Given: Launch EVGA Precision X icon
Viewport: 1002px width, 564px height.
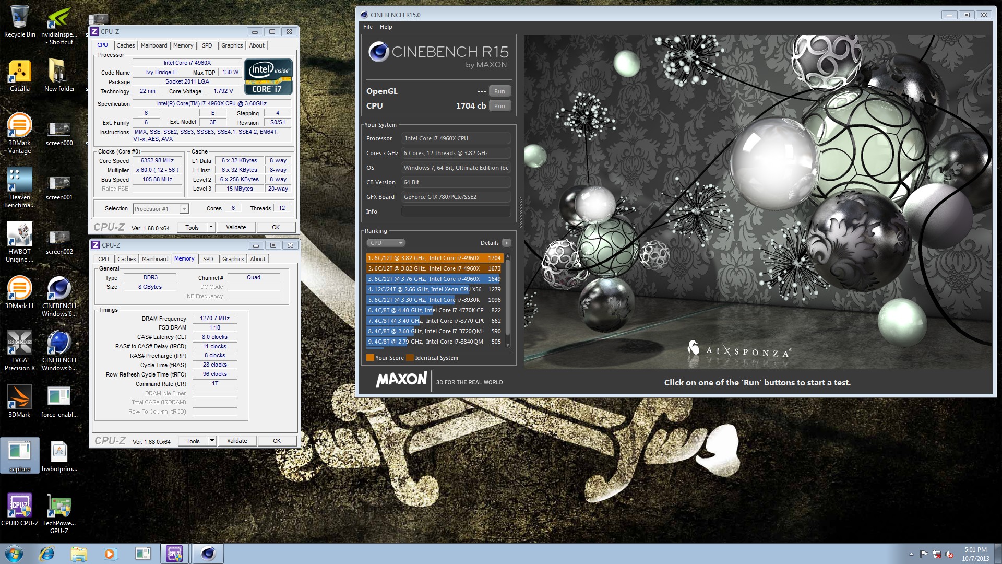Looking at the screenshot, I should (x=20, y=350).
